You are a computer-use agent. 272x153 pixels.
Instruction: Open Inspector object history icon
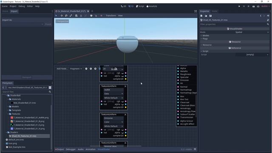coord(268,16)
